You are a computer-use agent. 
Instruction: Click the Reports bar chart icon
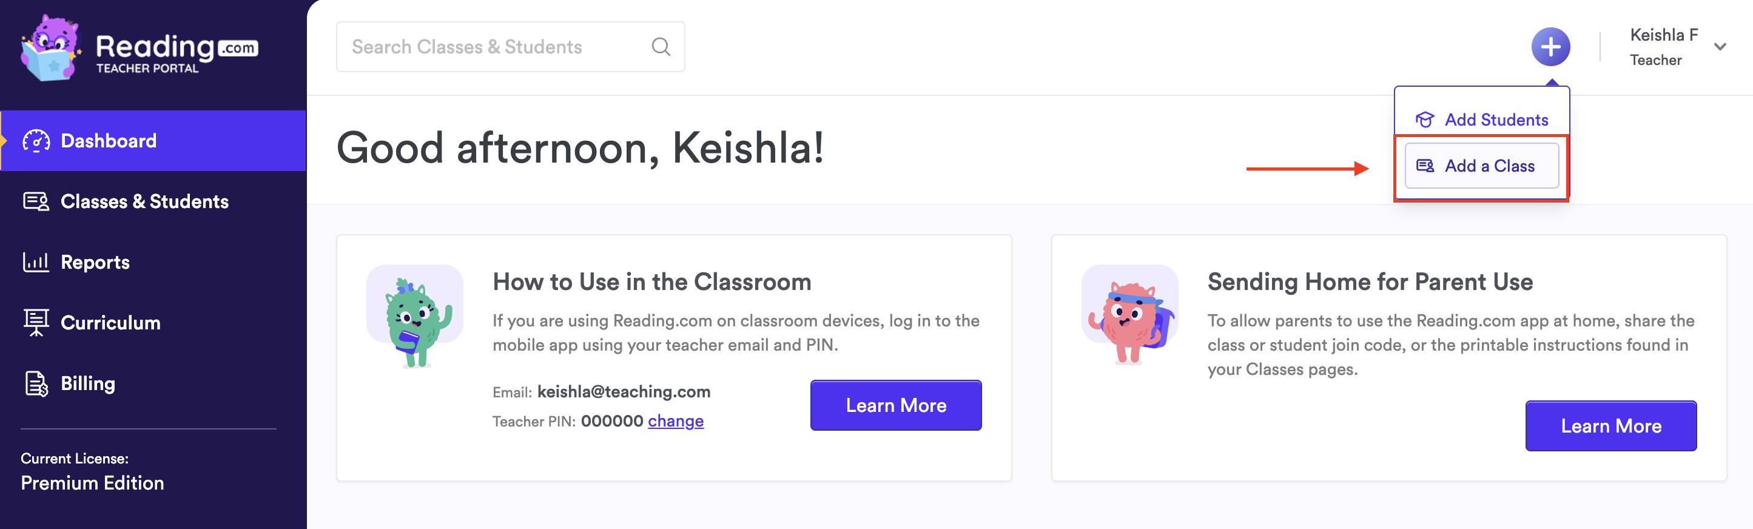(36, 262)
